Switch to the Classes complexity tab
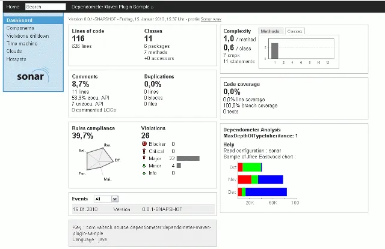 click(x=295, y=31)
